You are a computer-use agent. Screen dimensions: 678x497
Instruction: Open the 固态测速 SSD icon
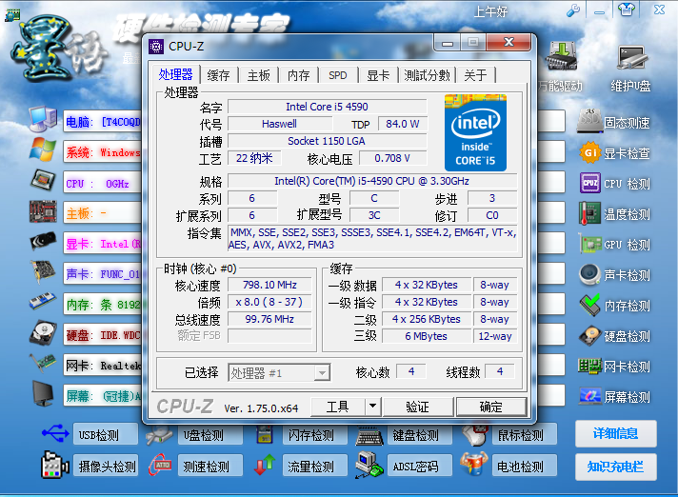tap(589, 122)
